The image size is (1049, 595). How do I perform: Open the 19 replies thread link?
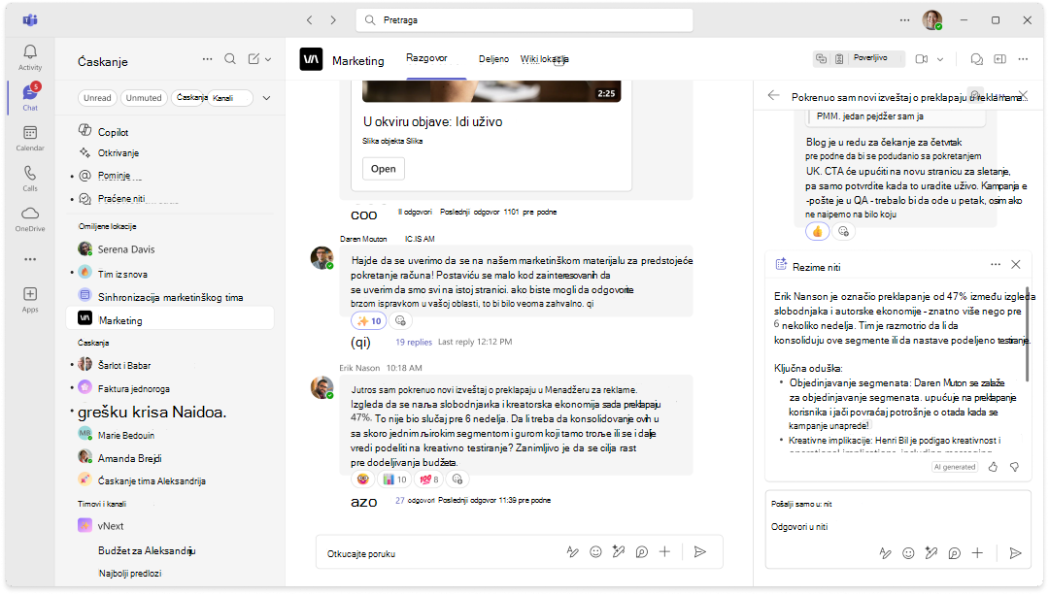click(x=414, y=342)
